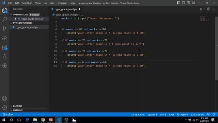Toggle Panel layout icon
The height and width of the screenshot is (123, 218).
183,3
